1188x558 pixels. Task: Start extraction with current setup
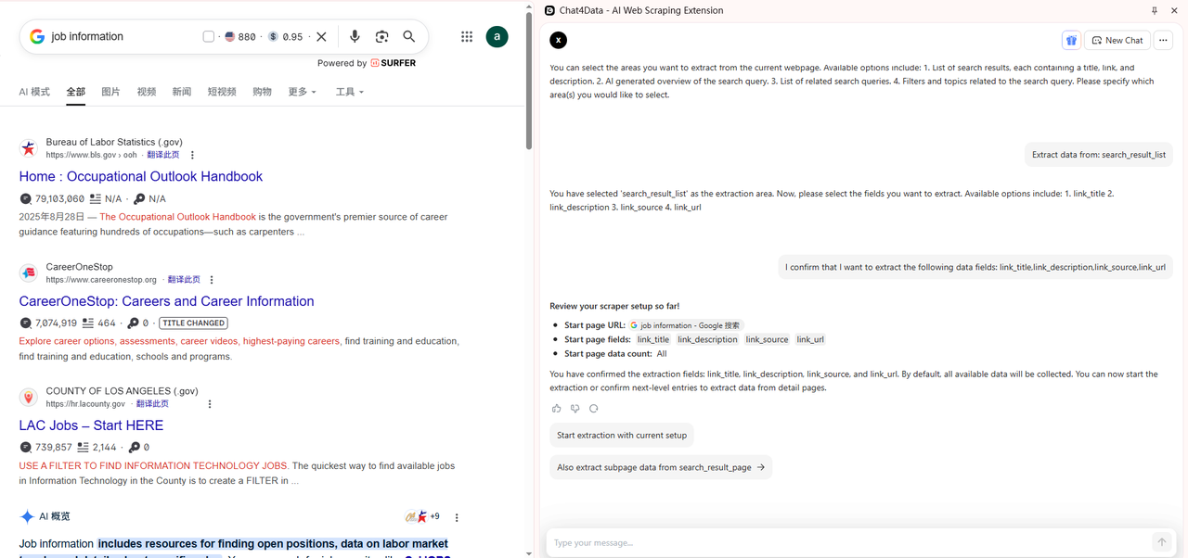[x=621, y=435]
